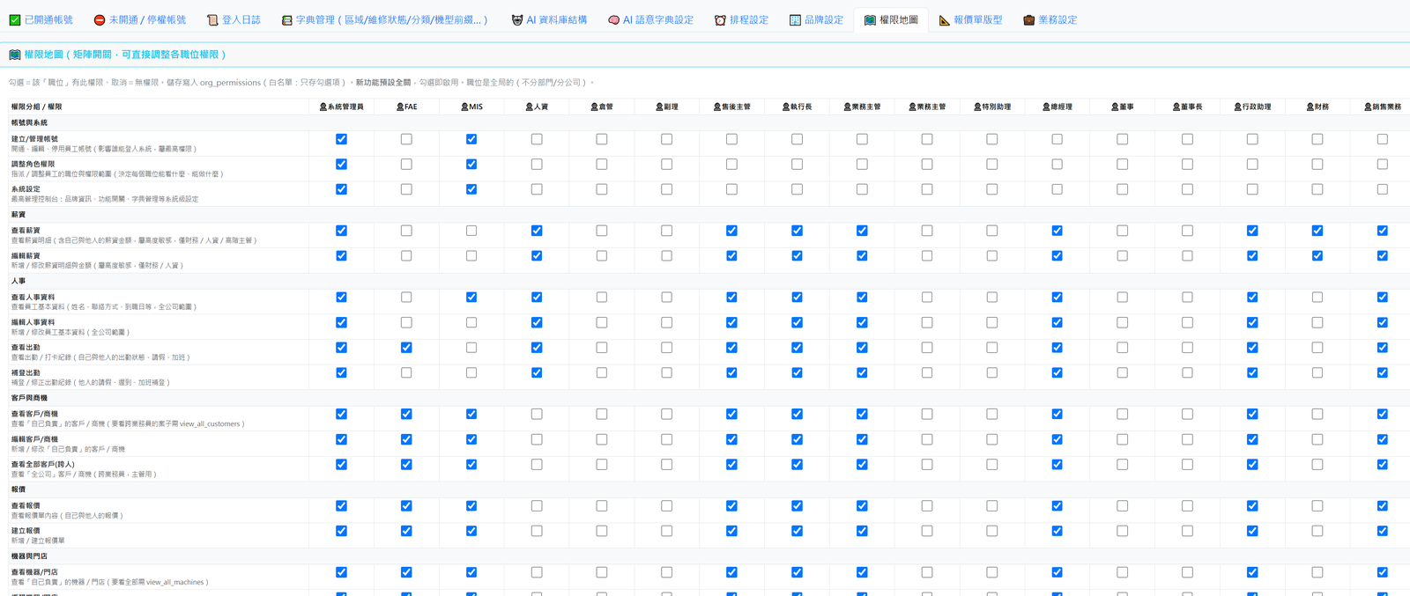The image size is (1410, 596).
Task: Click the green check icon of 已開通帳號
Action: (x=15, y=19)
